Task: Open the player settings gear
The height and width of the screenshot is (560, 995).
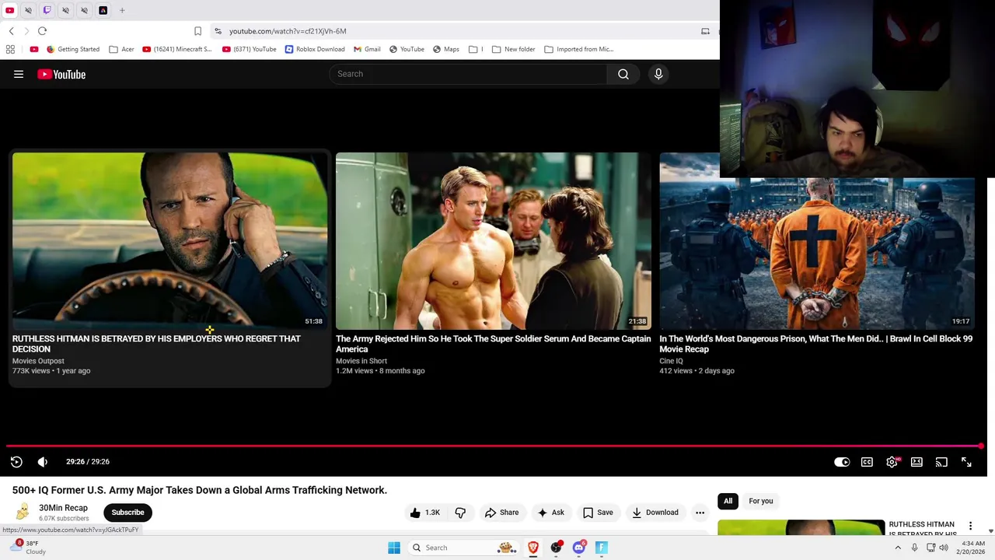Action: click(892, 462)
